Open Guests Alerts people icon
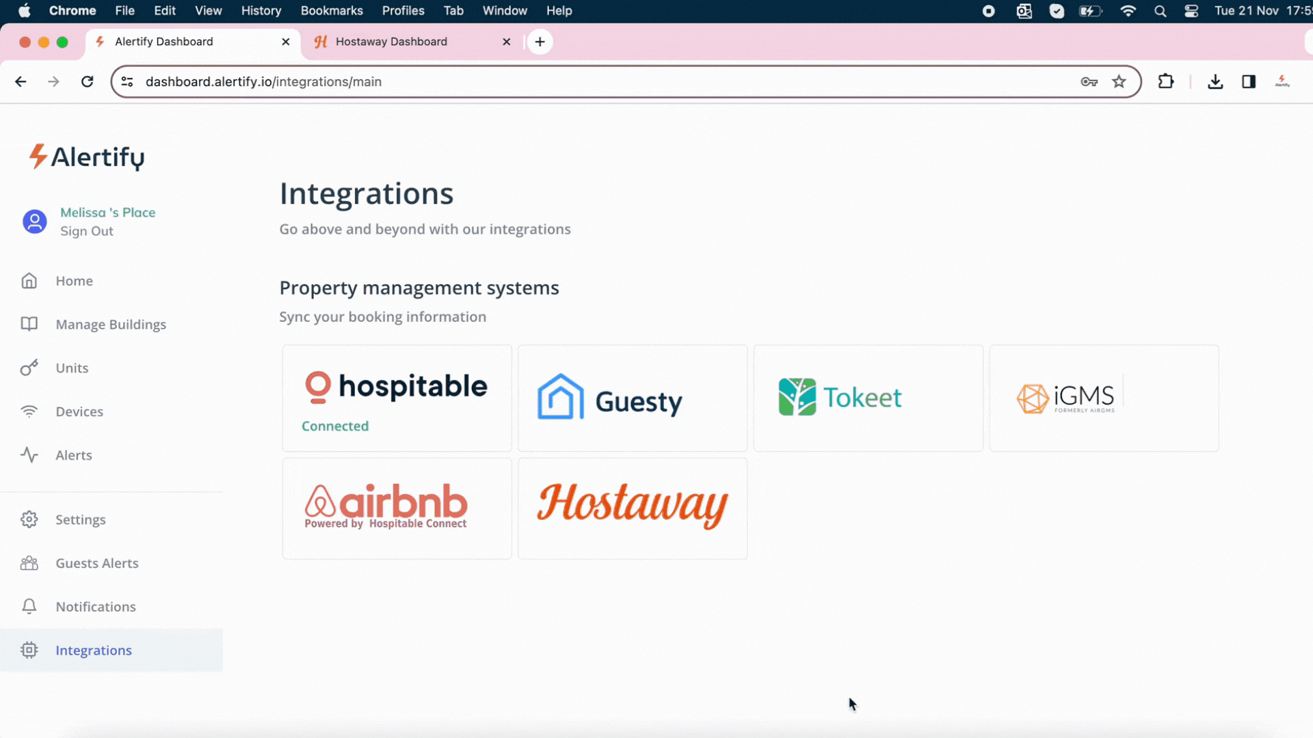 pyautogui.click(x=29, y=563)
